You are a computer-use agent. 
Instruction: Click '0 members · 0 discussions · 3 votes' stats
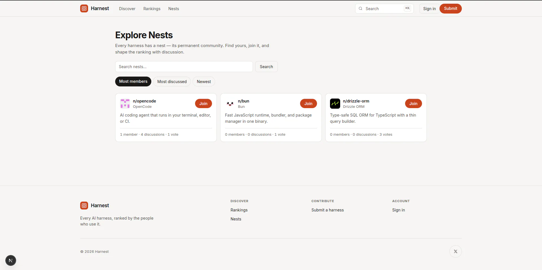[361, 135]
